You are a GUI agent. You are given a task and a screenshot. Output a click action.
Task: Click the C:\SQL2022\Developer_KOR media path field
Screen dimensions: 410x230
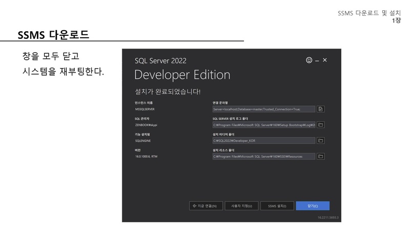pos(263,141)
